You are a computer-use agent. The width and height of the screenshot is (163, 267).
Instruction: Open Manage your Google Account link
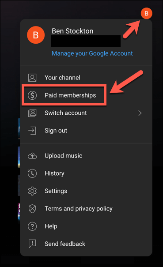(92, 53)
